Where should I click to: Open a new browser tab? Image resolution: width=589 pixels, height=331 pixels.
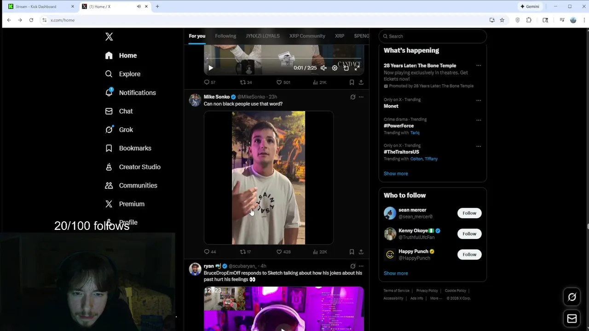(157, 6)
